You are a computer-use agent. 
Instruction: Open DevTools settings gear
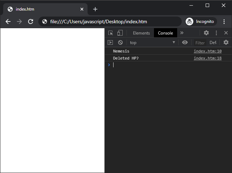click(x=206, y=33)
